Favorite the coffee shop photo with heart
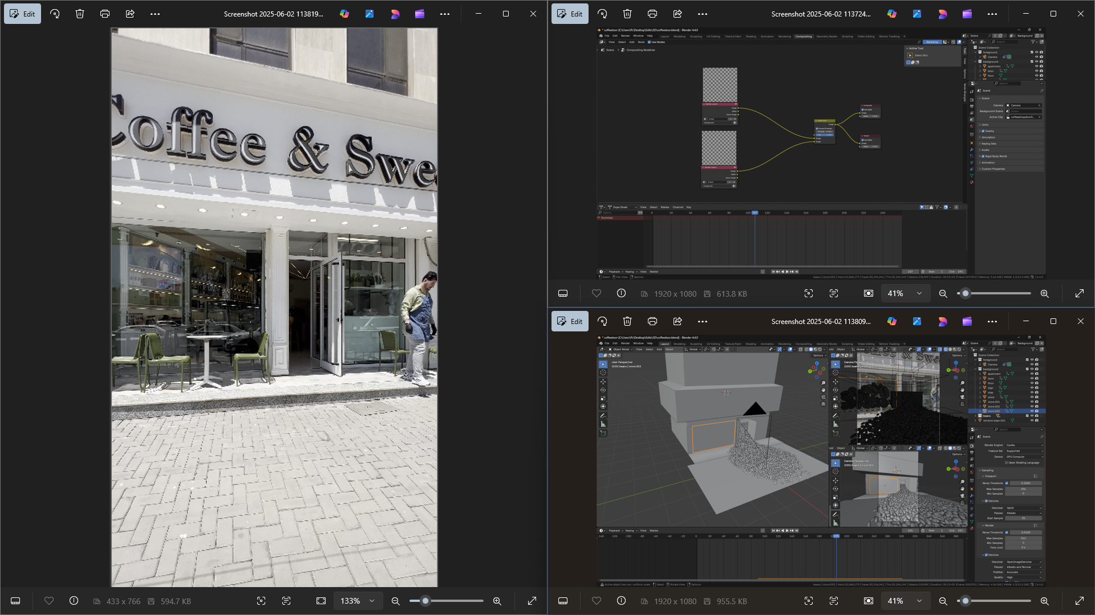 [x=49, y=601]
